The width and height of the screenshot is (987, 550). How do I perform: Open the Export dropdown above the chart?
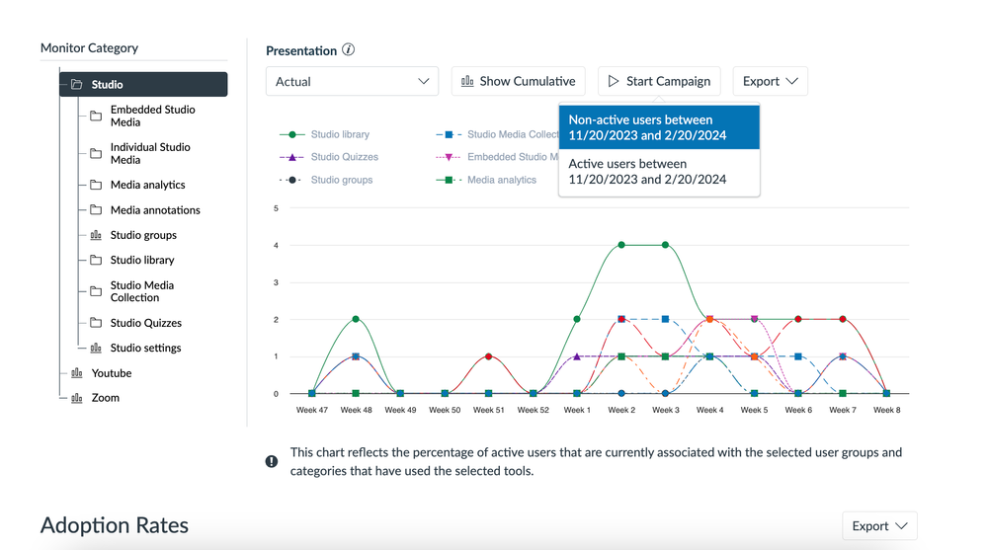[x=770, y=82]
